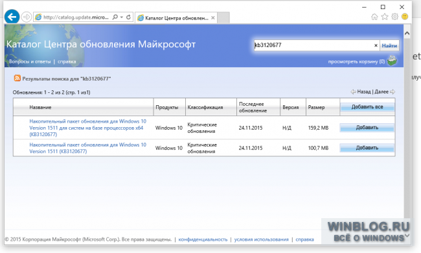
Task: Sort by Продукты column header
Action: coord(166,107)
